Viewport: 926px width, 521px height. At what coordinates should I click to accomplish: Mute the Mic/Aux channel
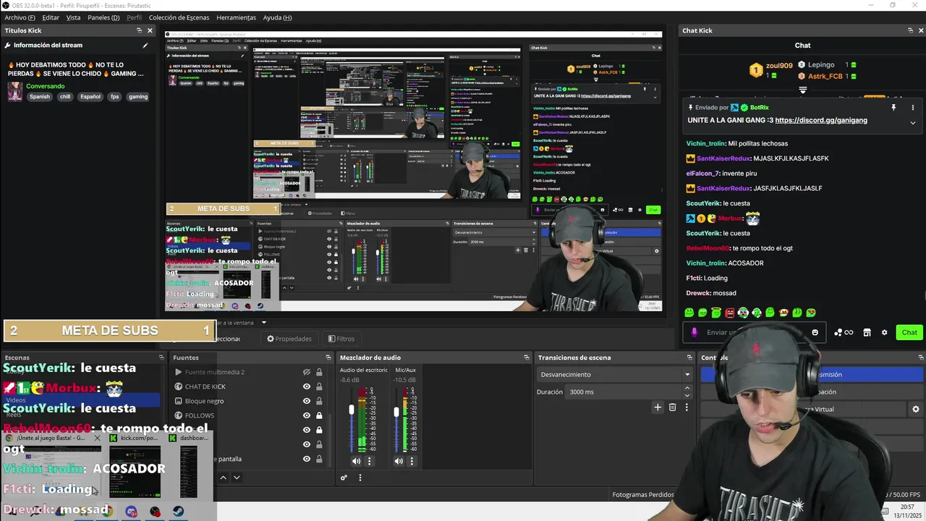[399, 461]
